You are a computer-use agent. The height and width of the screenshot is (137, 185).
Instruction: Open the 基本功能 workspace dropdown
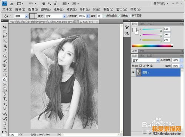[x=161, y=3]
